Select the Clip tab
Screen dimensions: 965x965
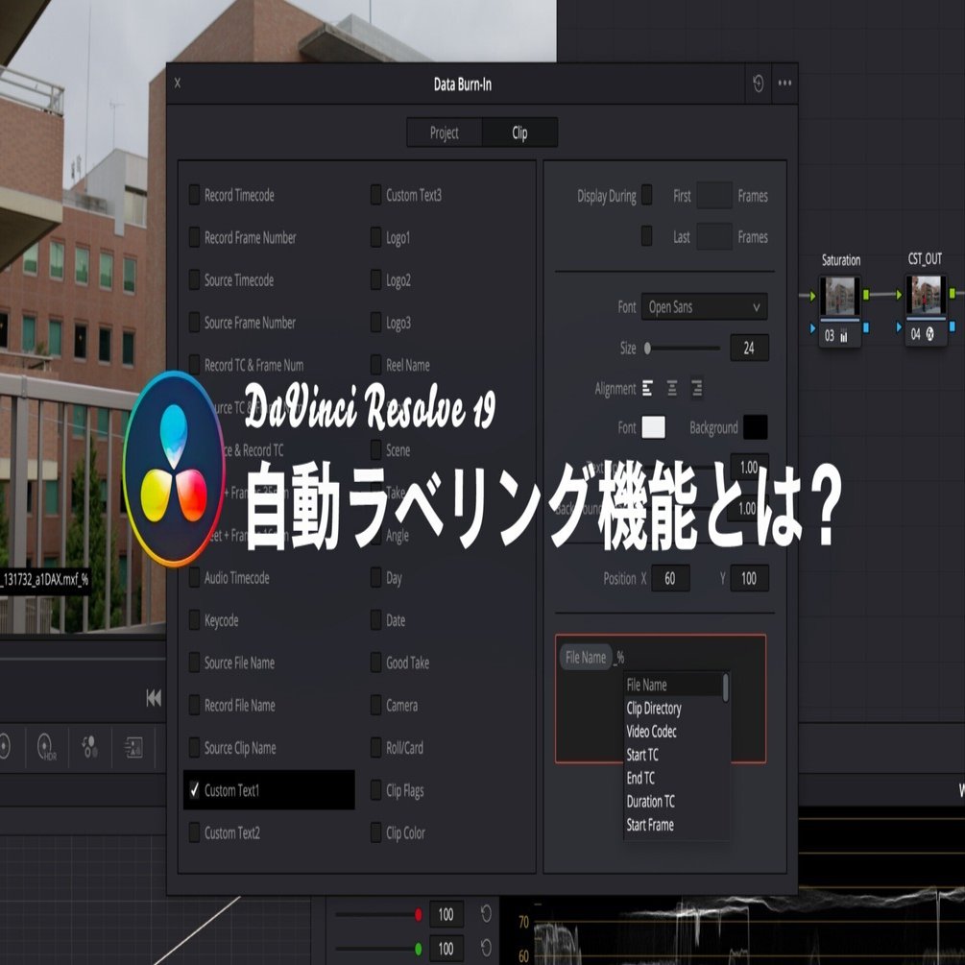point(519,133)
